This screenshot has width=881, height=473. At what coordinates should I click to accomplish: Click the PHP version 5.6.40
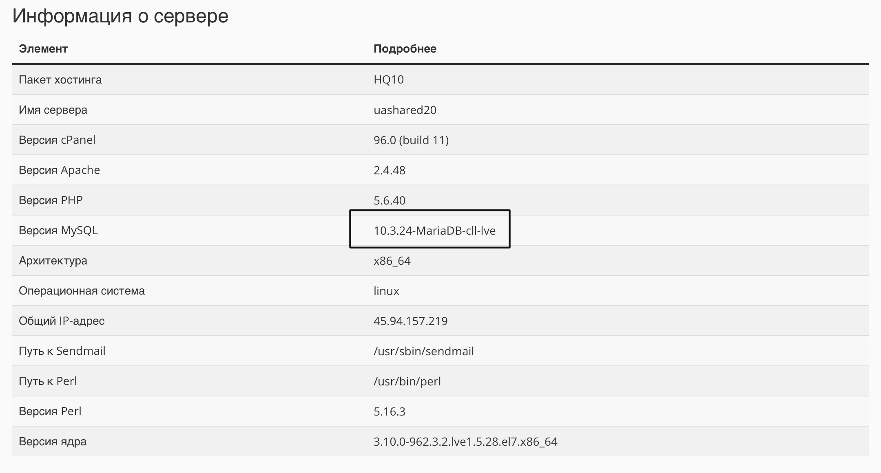click(390, 200)
